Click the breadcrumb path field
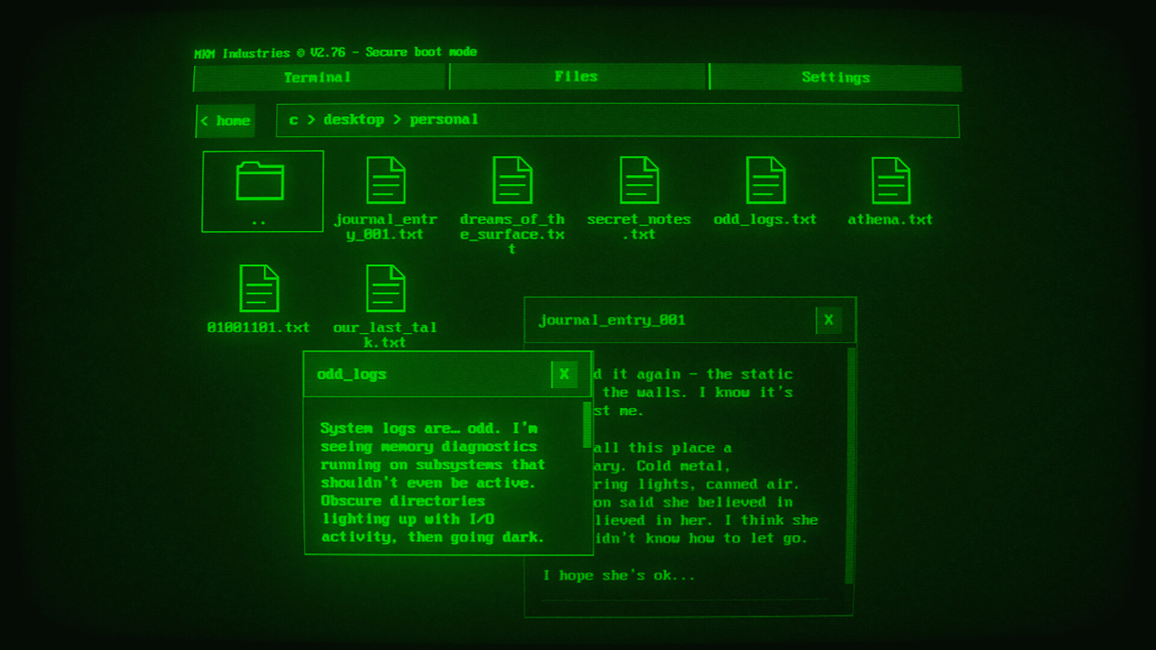The image size is (1156, 650). (662, 120)
